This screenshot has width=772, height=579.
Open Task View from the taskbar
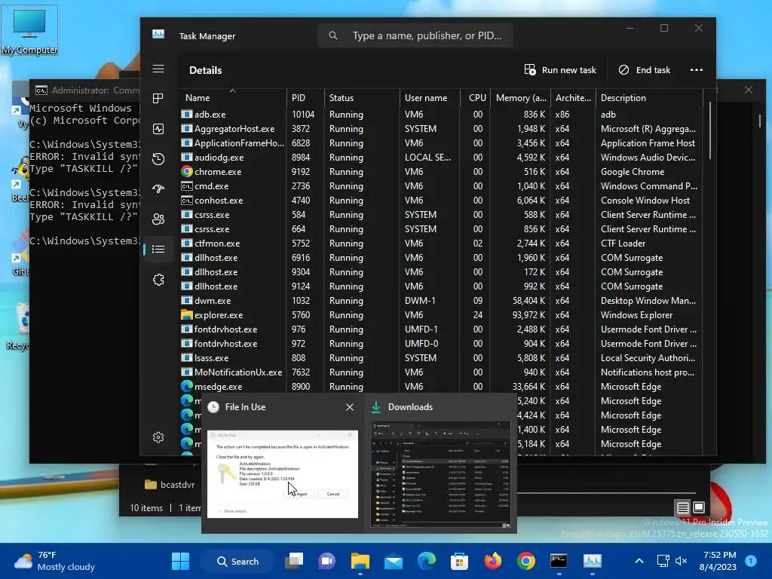pyautogui.click(x=295, y=561)
